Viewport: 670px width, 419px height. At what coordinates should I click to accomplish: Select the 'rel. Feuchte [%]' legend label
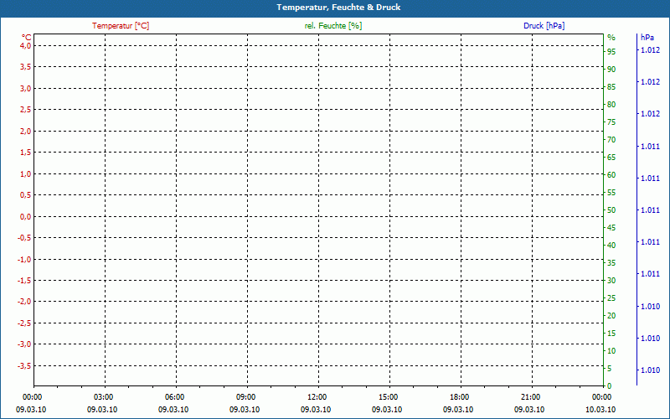coord(333,26)
